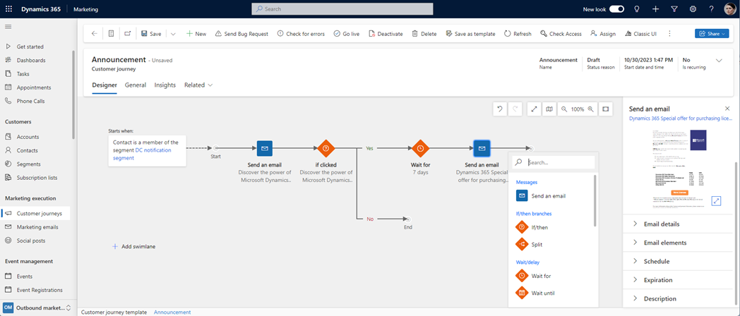Open the app launcher waffle icon

(x=8, y=9)
